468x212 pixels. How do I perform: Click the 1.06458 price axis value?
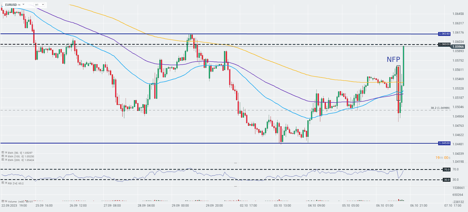[x=458, y=14]
